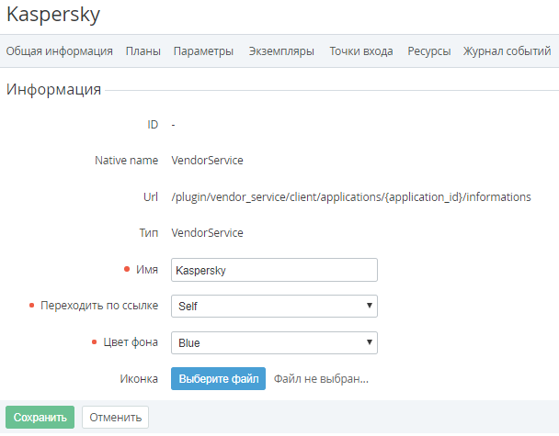View the Журнал событий tab
The height and width of the screenshot is (436, 559).
coord(507,51)
